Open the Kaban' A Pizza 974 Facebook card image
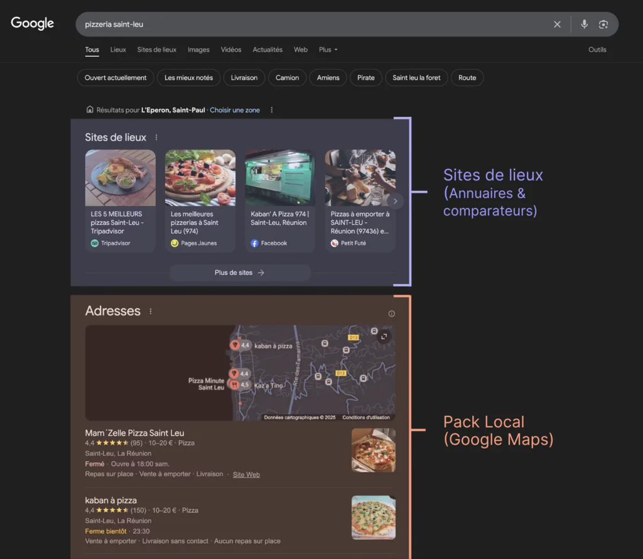The image size is (643, 559). pos(280,178)
